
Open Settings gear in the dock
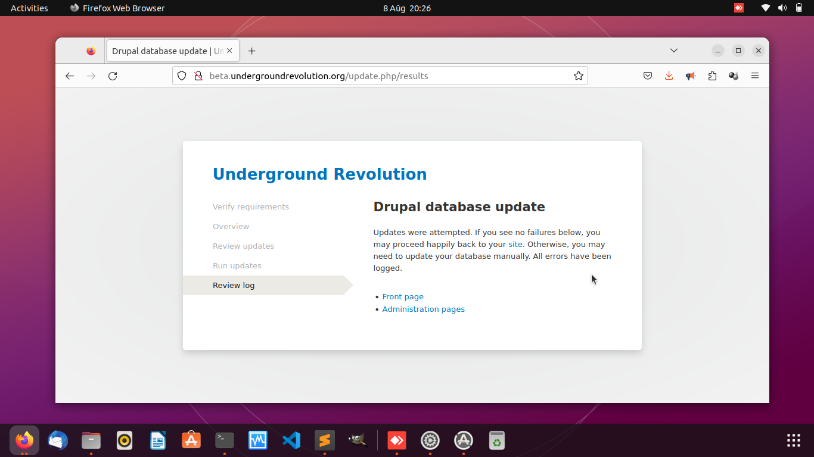point(430,440)
